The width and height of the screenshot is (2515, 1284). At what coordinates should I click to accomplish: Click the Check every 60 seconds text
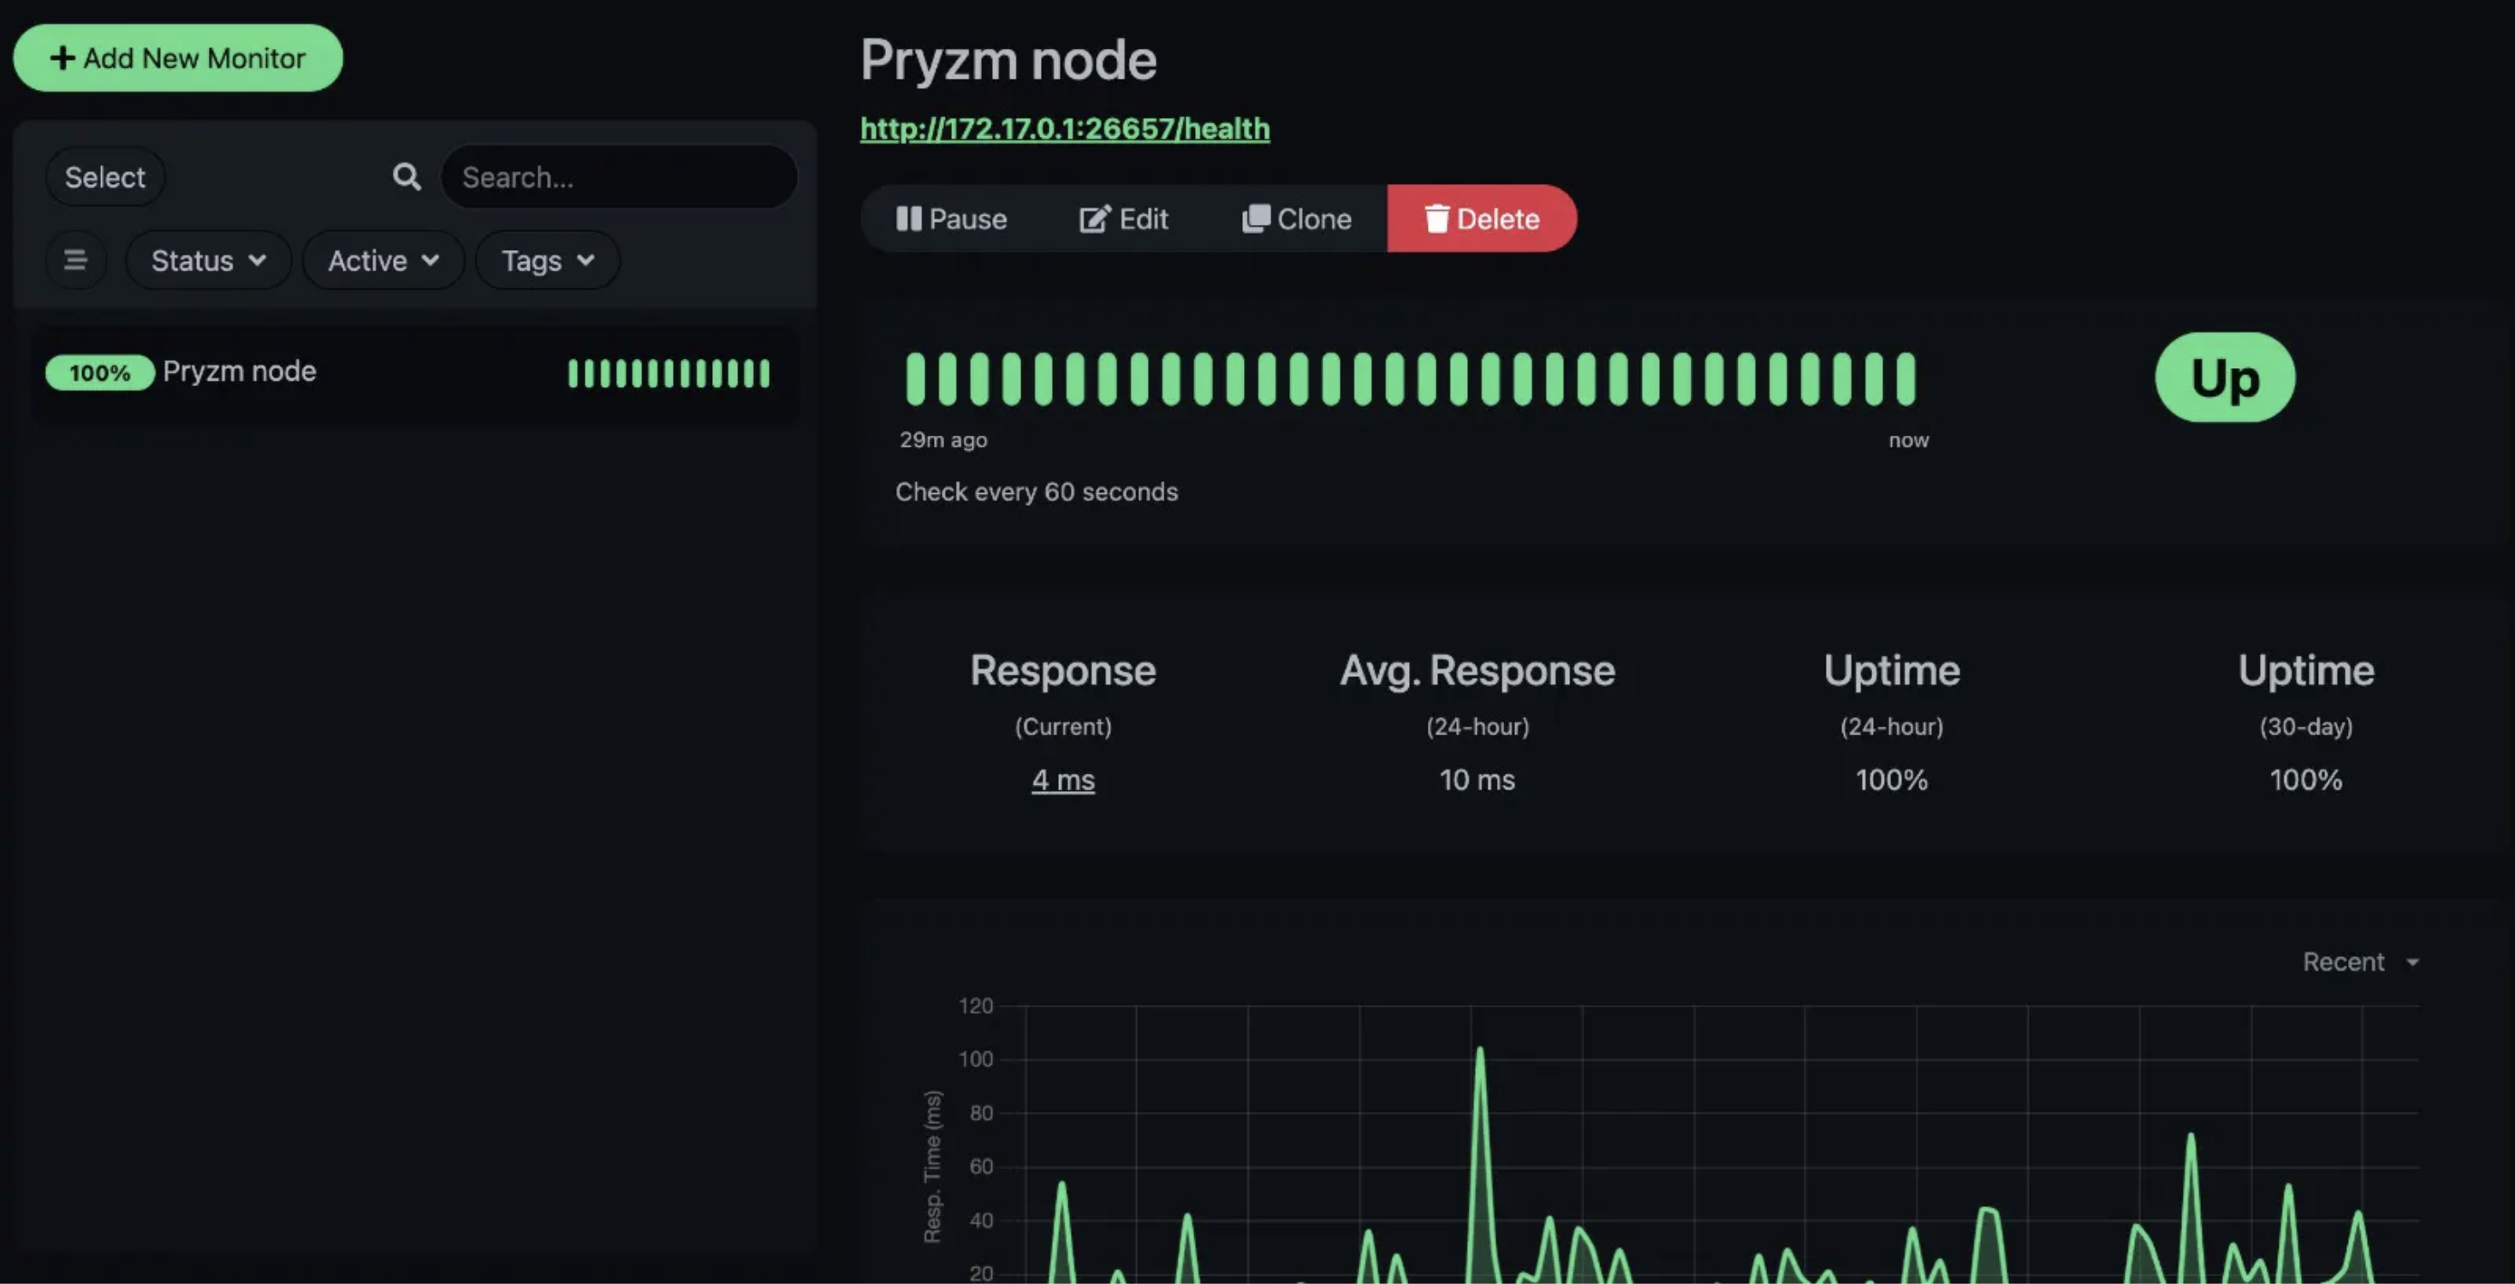coord(1037,492)
